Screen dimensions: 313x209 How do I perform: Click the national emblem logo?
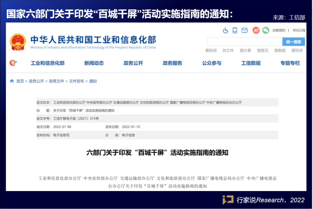(x=18, y=41)
